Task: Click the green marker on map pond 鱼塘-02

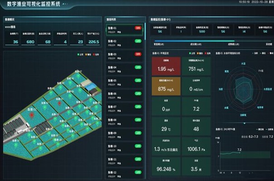Action: [x=45, y=107]
